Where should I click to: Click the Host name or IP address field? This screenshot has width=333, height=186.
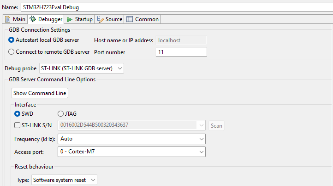tap(181, 40)
